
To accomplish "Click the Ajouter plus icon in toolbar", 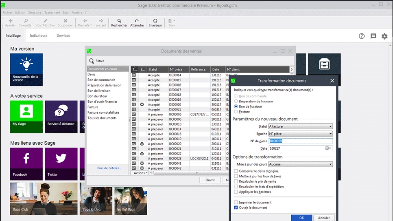I will (11, 21).
